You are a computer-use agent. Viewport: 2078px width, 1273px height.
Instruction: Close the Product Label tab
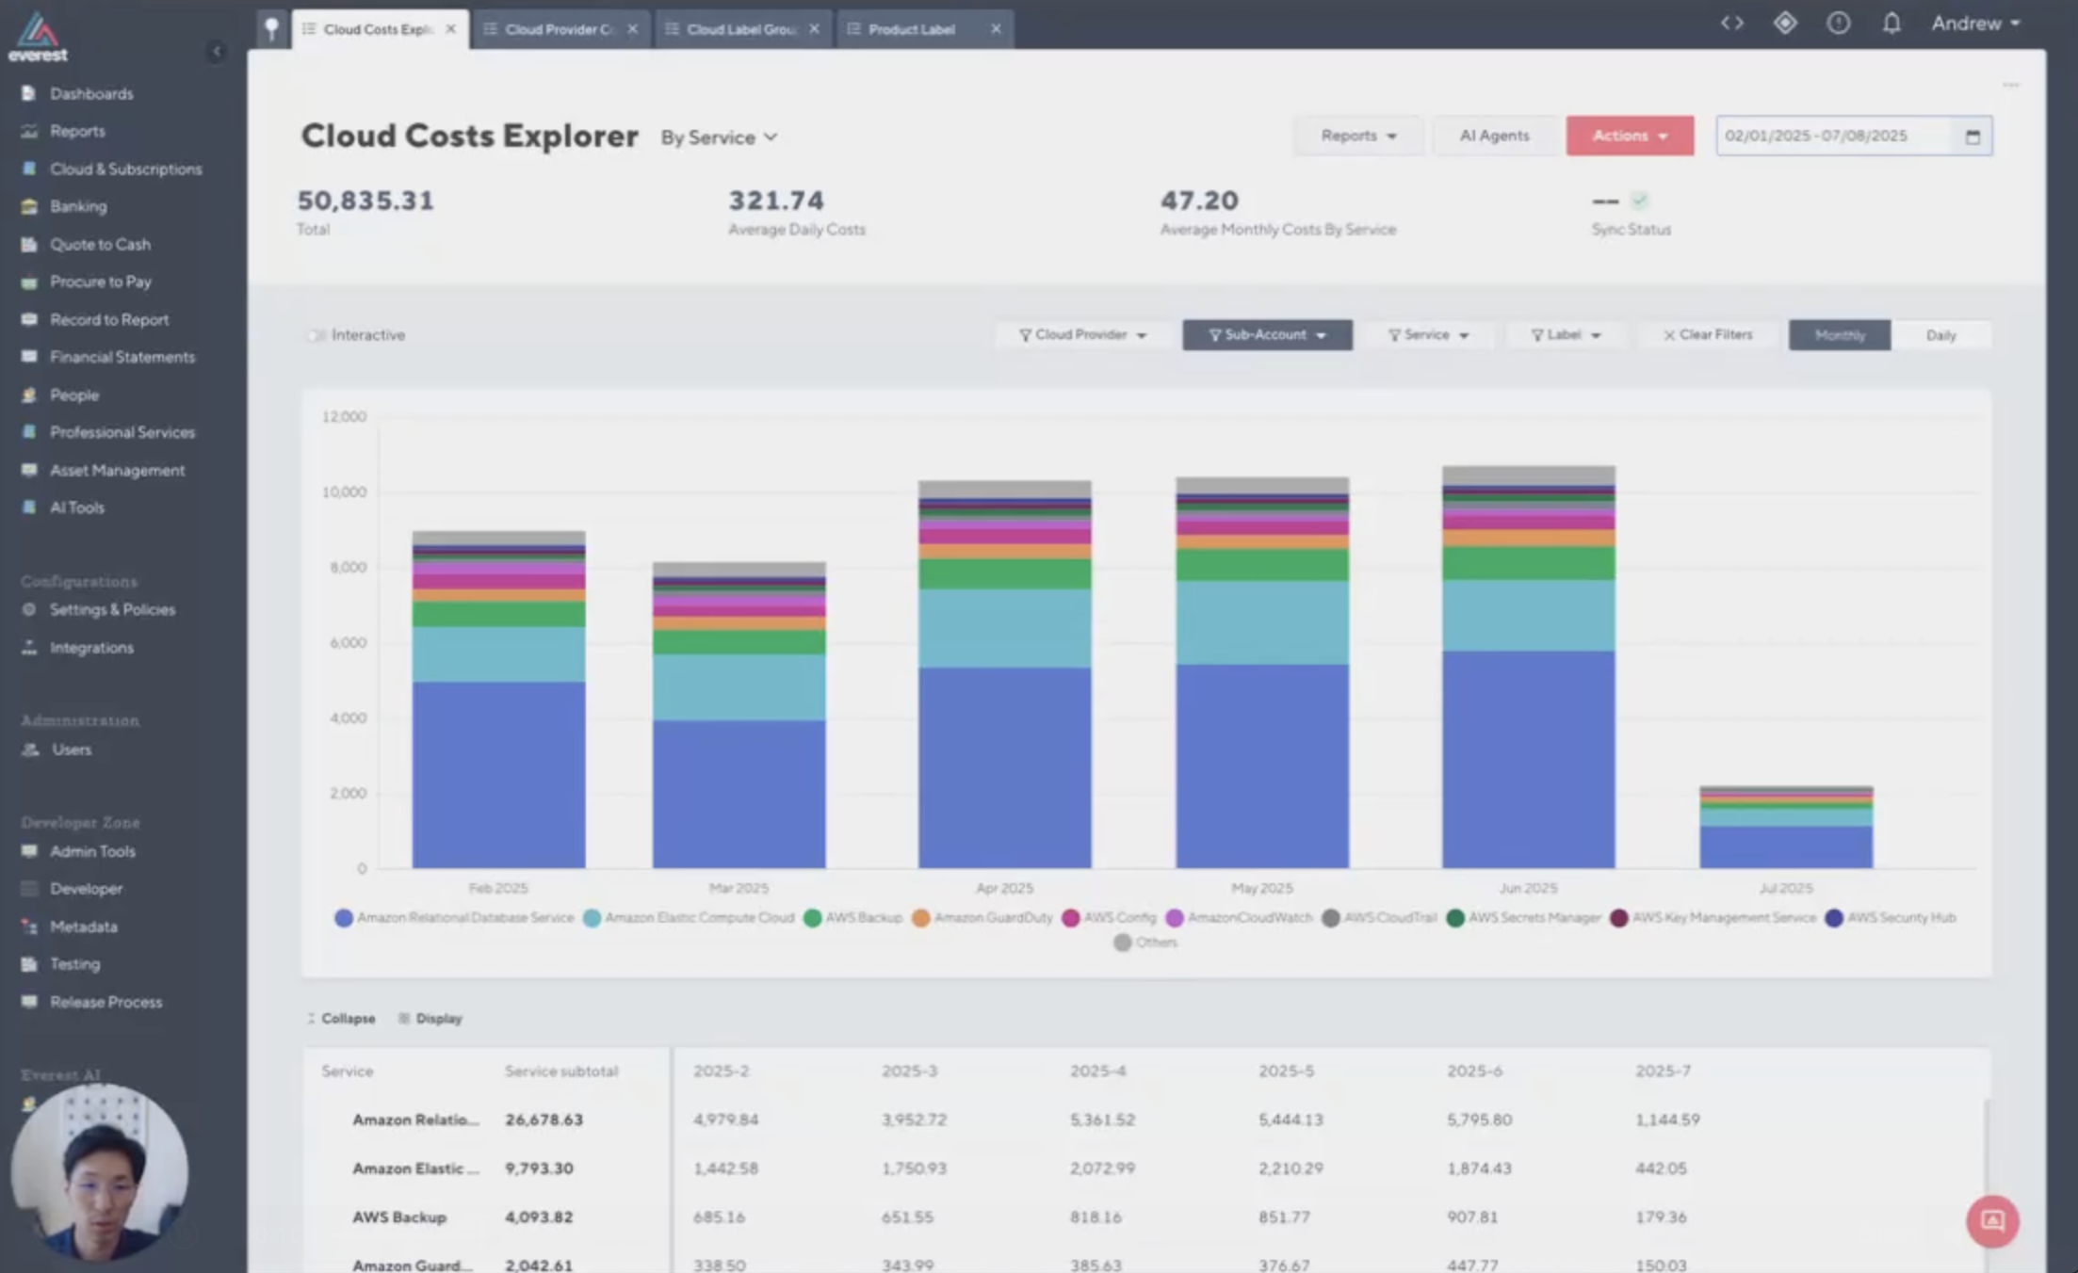coord(996,29)
